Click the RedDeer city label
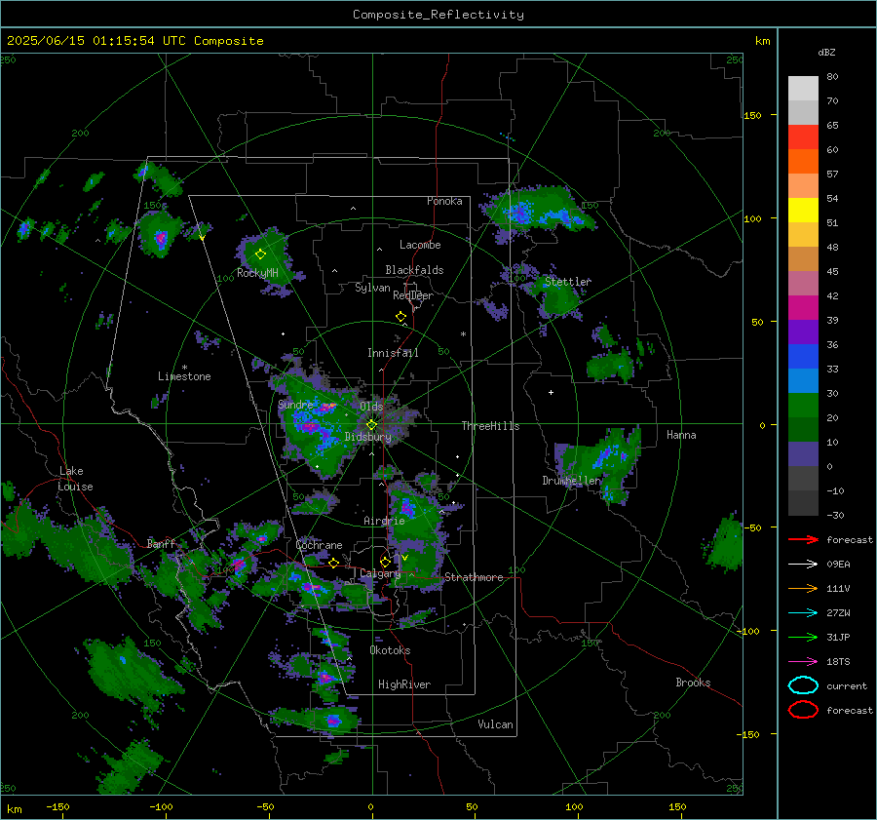Viewport: 877px width, 820px height. pyautogui.click(x=413, y=295)
